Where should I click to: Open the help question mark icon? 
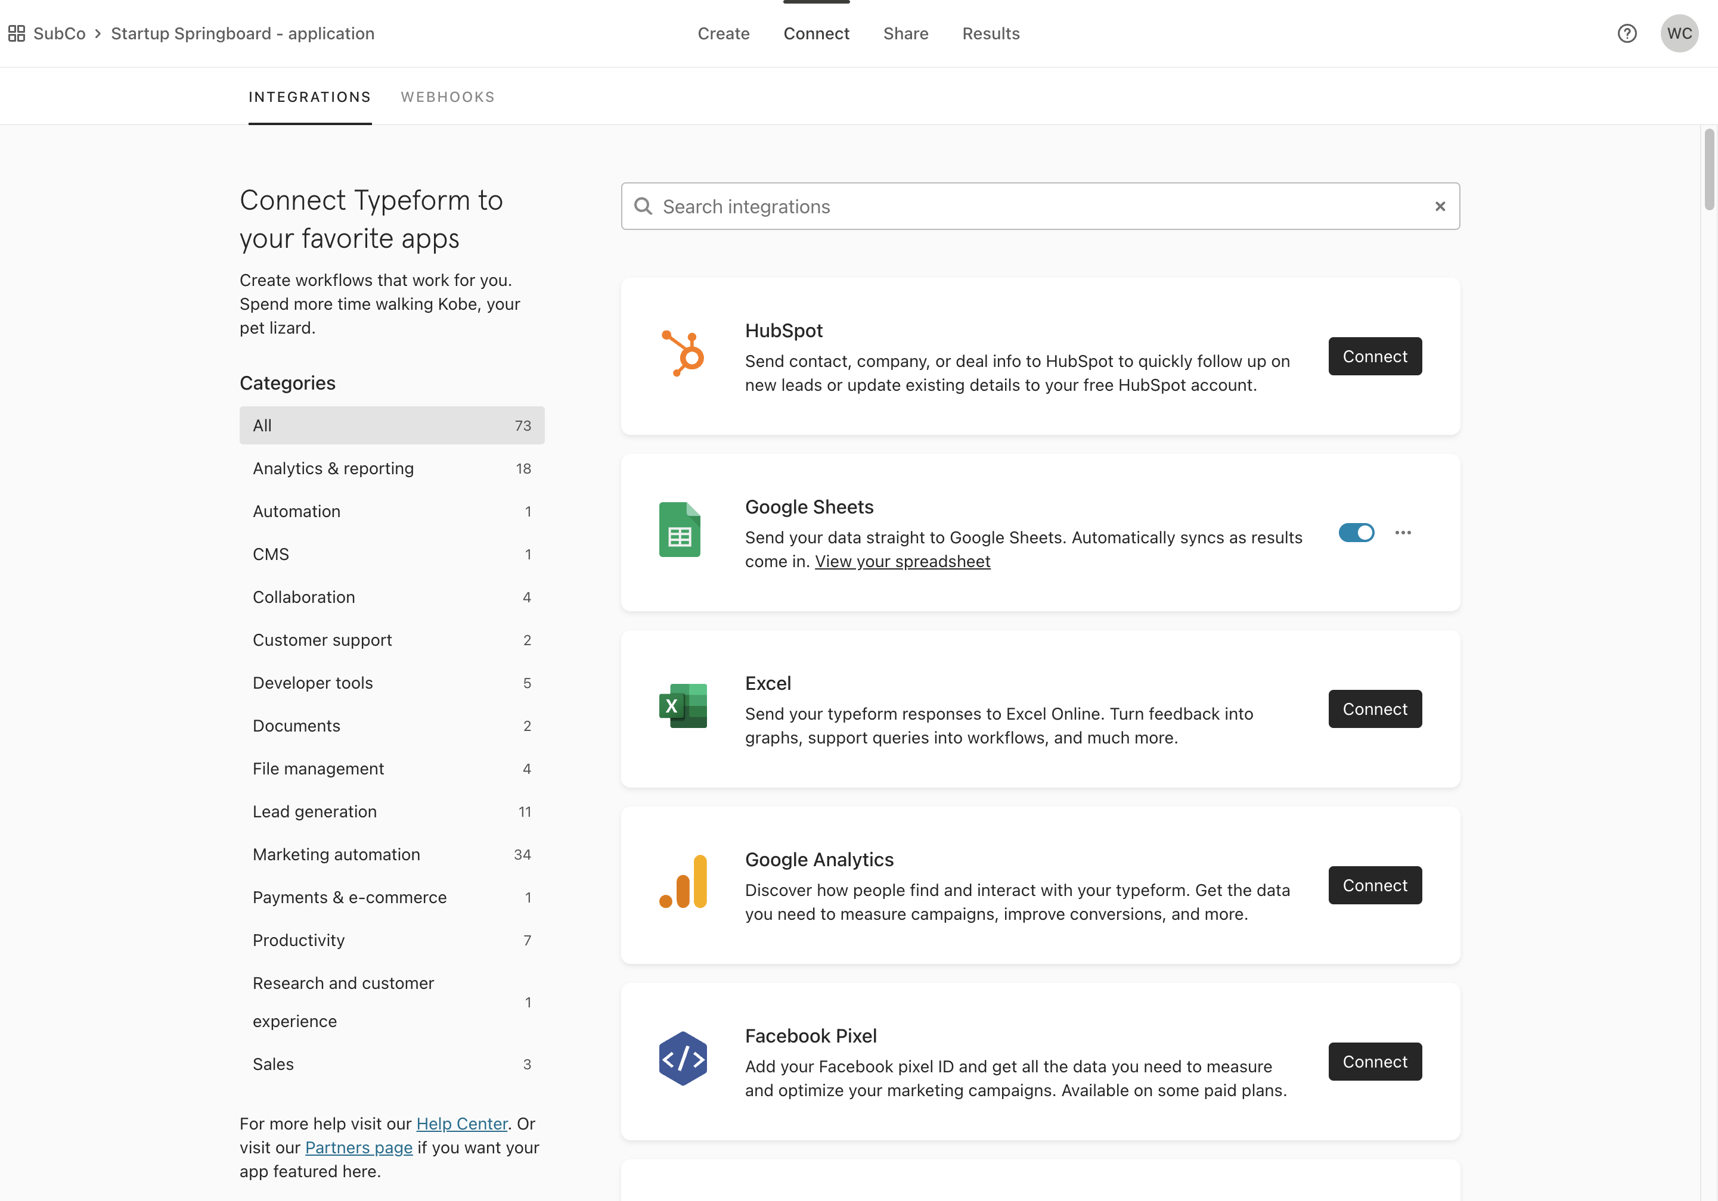tap(1627, 33)
